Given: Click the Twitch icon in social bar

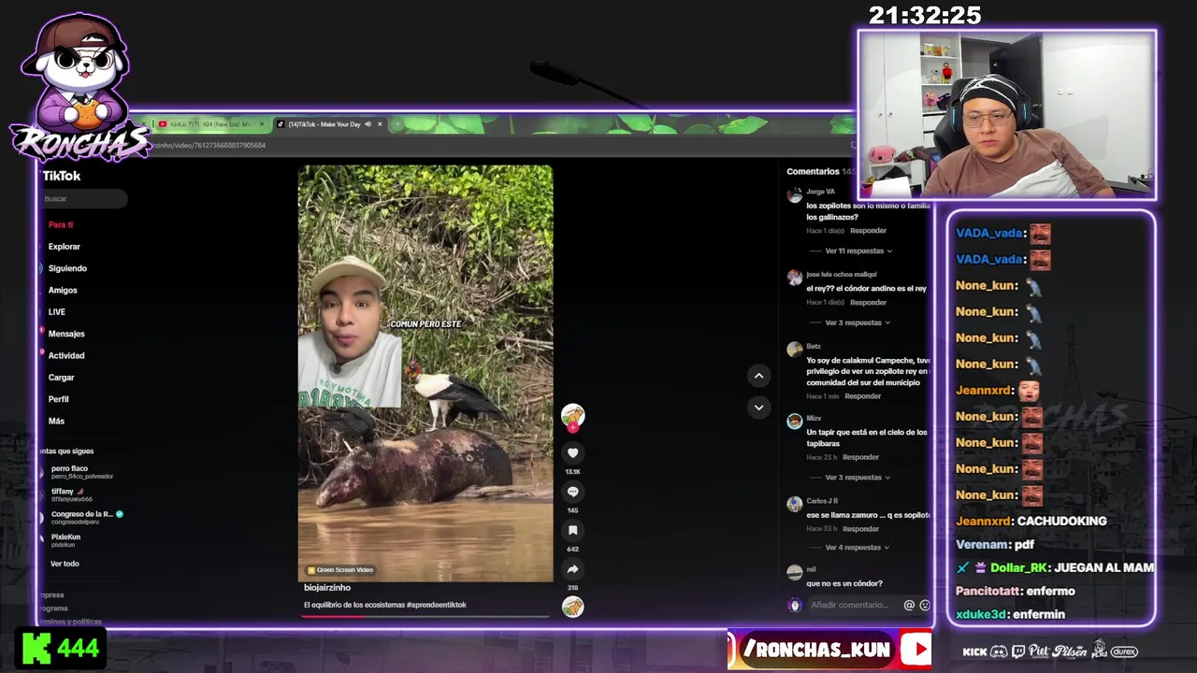Looking at the screenshot, I should tap(1018, 652).
